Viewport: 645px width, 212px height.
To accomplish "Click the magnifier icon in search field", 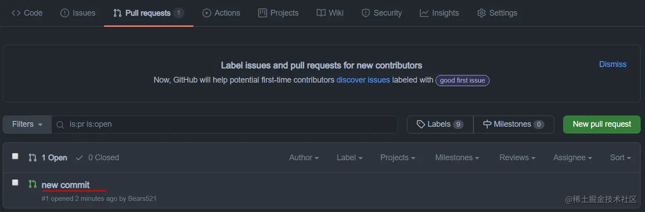I will (60, 125).
